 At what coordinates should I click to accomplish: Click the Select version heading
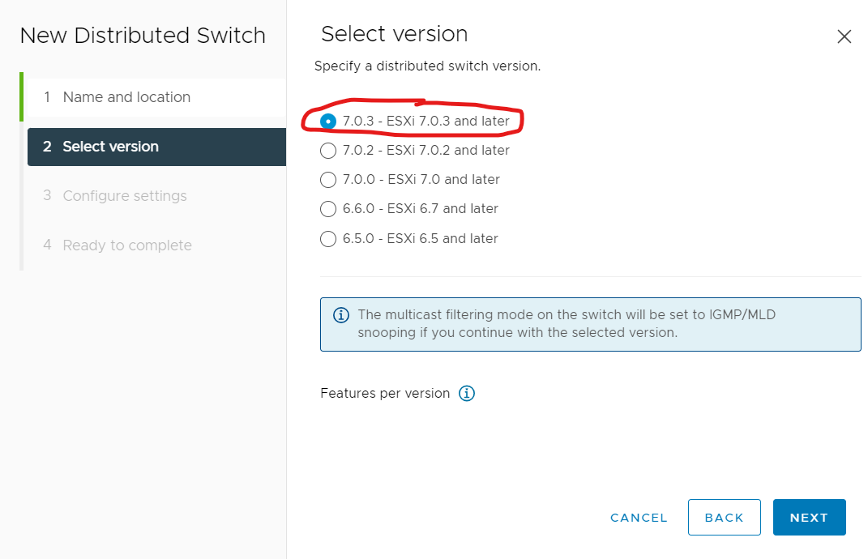pos(395,34)
